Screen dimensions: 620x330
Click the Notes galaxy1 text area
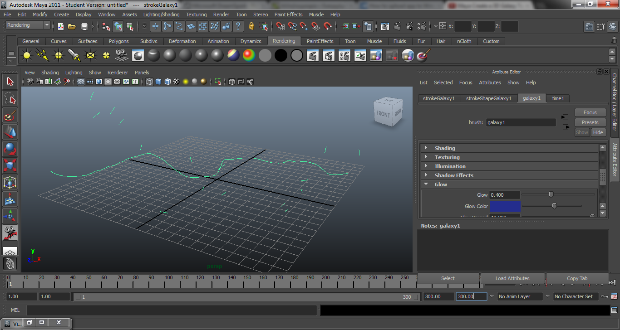[x=513, y=250]
